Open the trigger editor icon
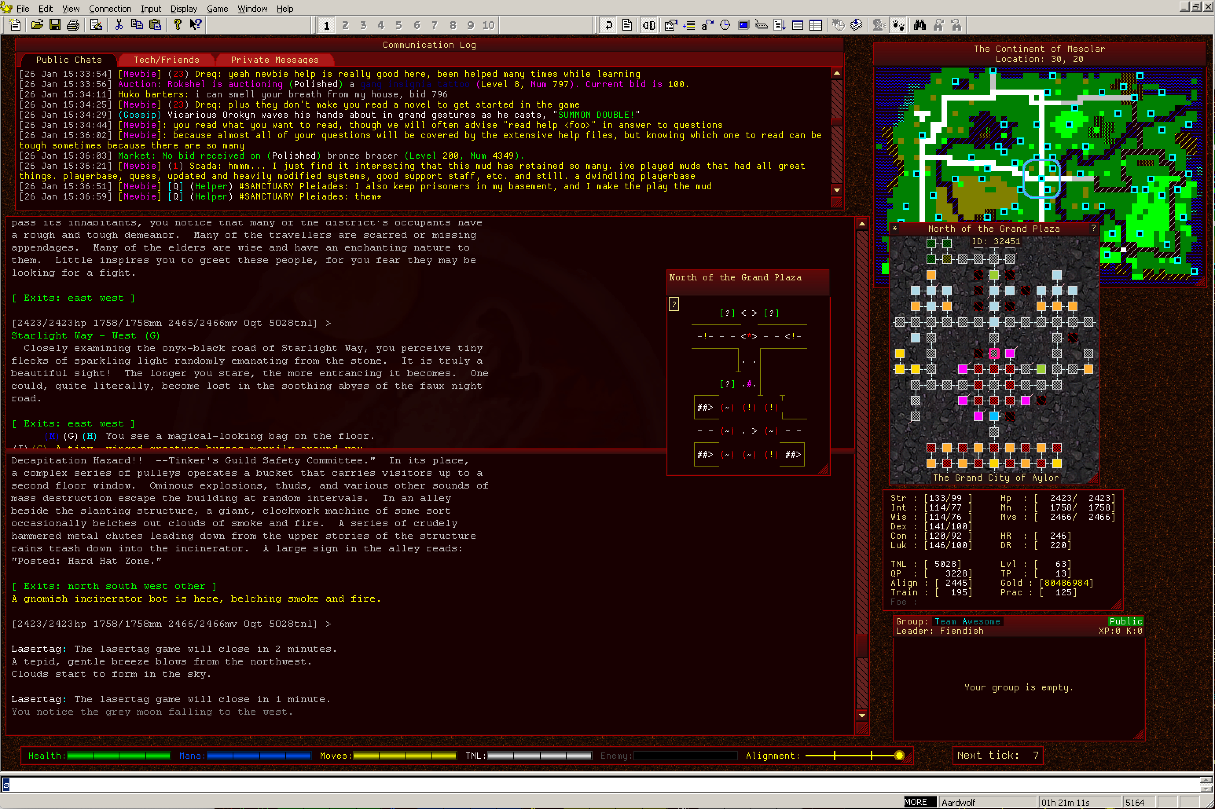This screenshot has height=809, width=1215. [x=671, y=24]
